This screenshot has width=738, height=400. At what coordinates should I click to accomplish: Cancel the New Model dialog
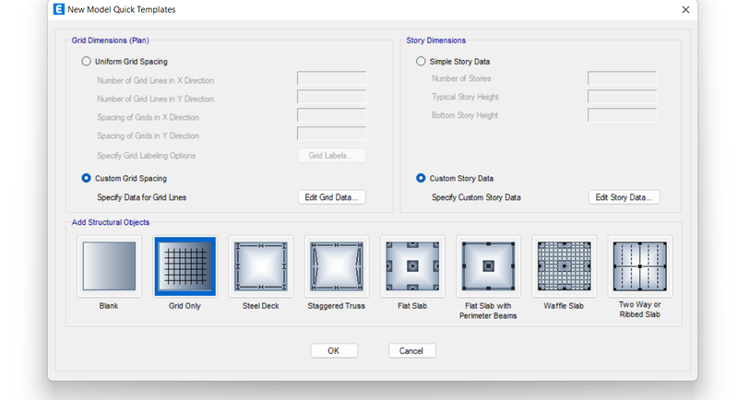coord(411,350)
